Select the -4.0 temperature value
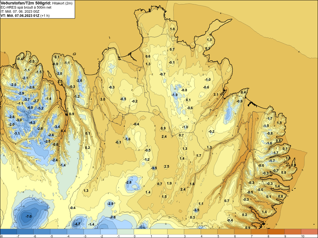The height and width of the screenshot is (238, 318). point(30,108)
